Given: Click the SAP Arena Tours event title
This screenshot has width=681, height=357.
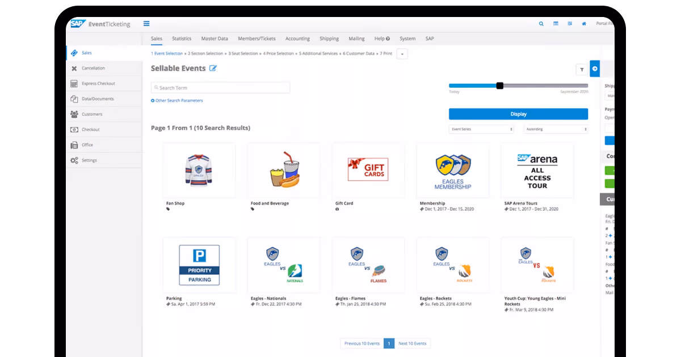Looking at the screenshot, I should [521, 203].
